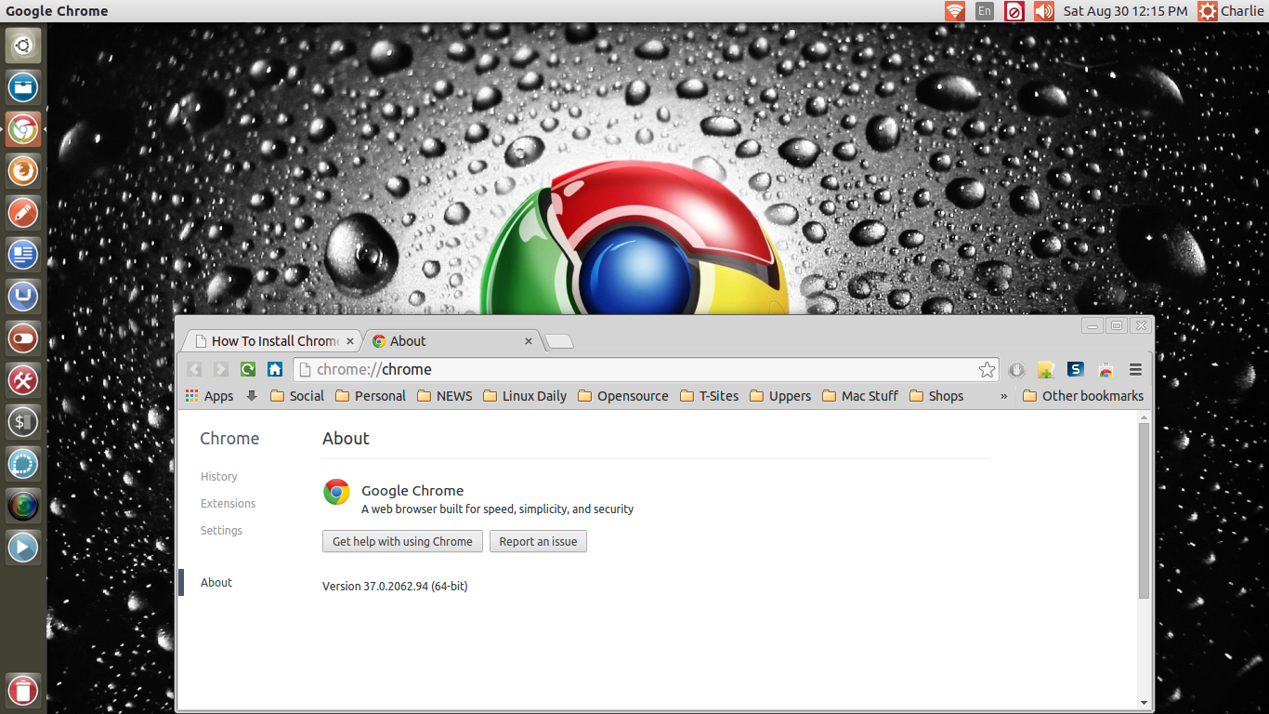Click the About page vertical scrollbar
Viewport: 1269px width, 714px height.
click(1144, 511)
